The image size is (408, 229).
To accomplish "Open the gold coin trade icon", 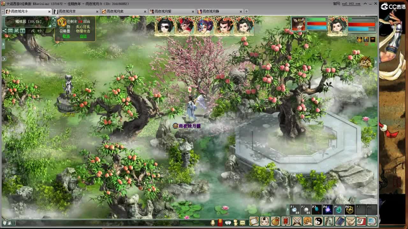I will (308, 221).
